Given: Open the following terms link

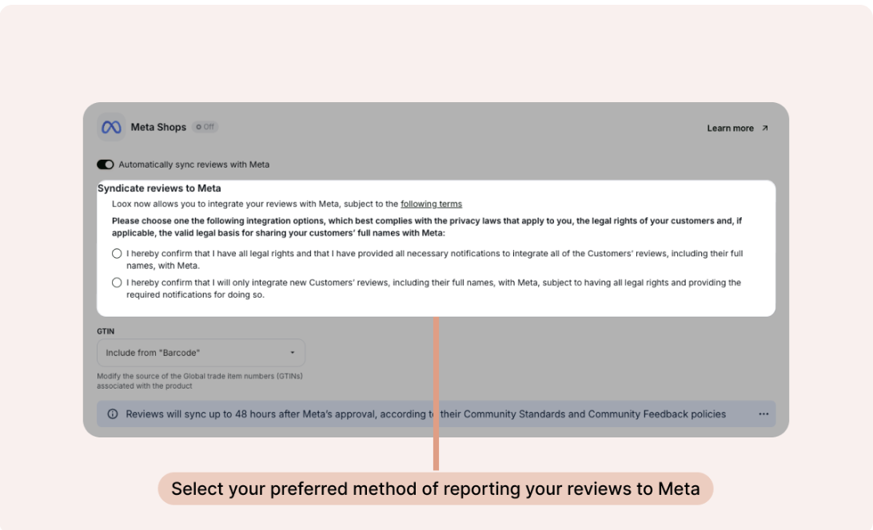Looking at the screenshot, I should pyautogui.click(x=431, y=204).
